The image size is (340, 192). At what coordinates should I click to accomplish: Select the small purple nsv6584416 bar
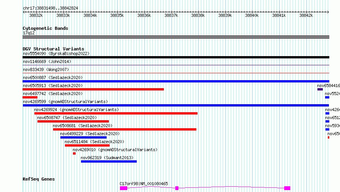(x=320, y=89)
